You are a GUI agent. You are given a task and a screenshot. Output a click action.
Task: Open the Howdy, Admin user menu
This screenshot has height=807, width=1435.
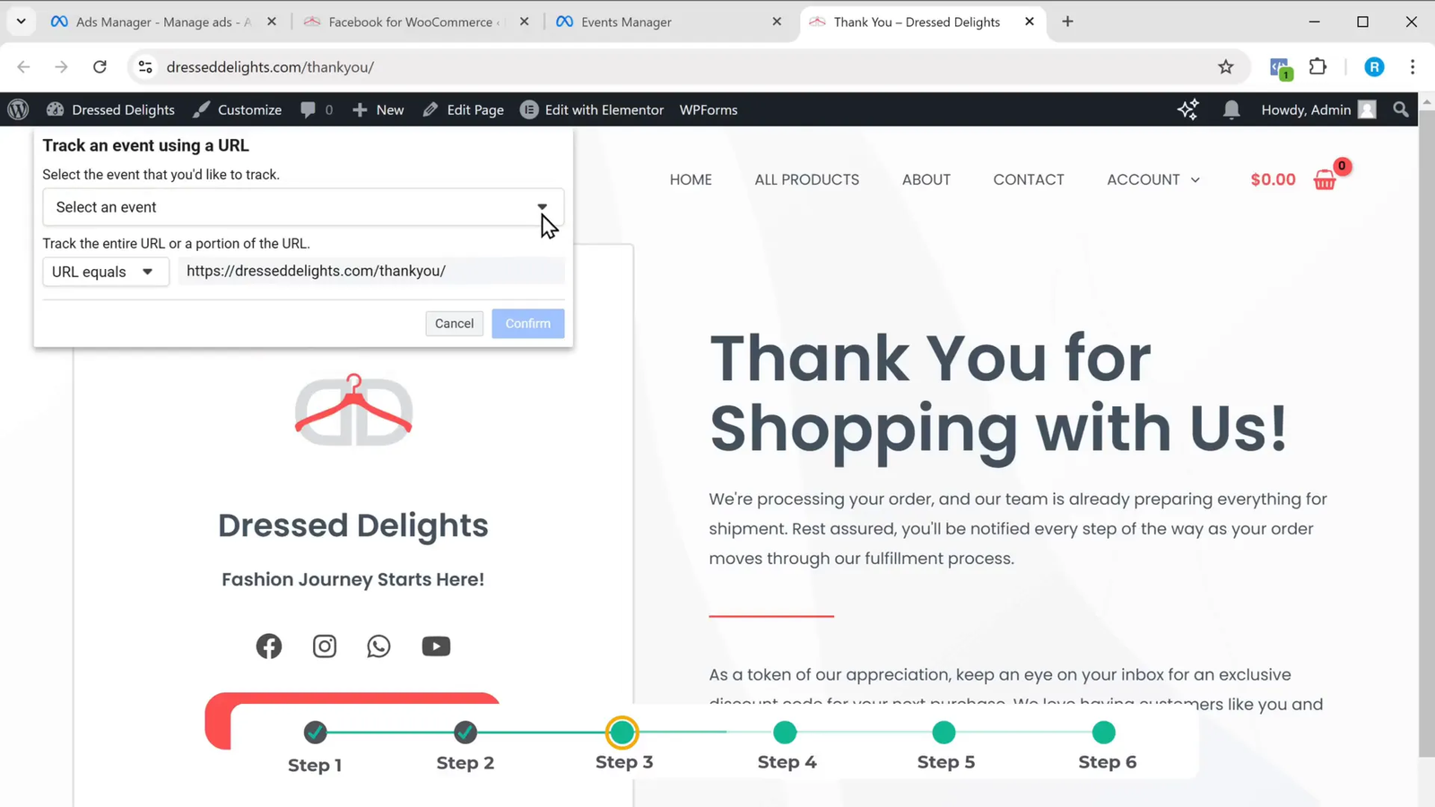(1318, 109)
